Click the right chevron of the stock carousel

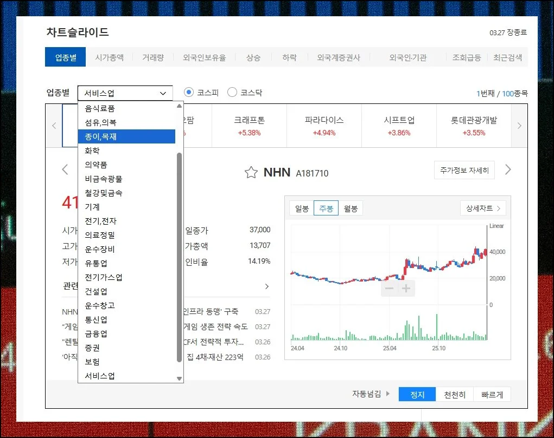coord(519,125)
